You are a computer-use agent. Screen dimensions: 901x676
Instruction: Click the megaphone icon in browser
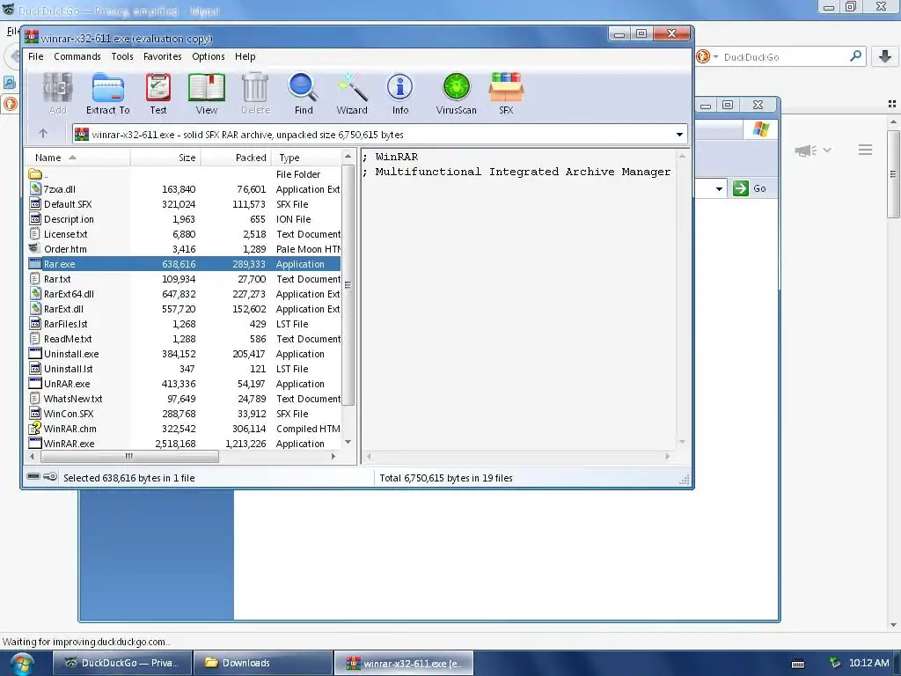click(805, 151)
